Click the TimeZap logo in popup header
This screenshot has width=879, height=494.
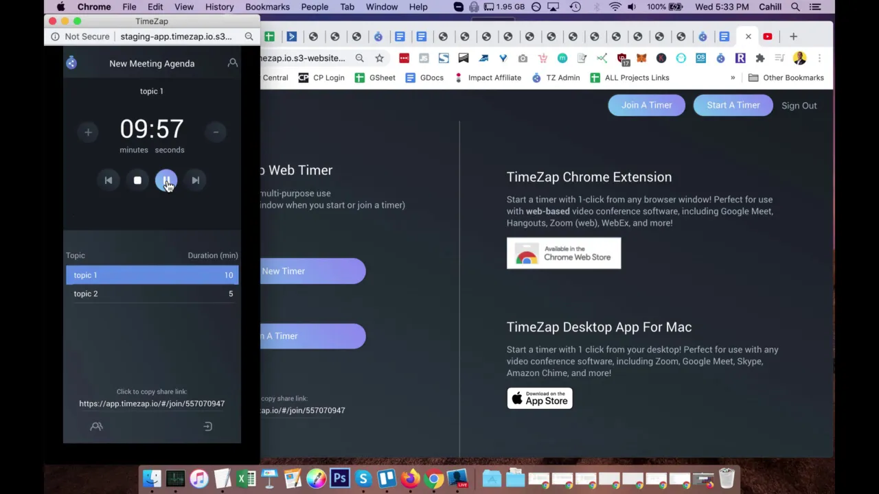pos(71,63)
